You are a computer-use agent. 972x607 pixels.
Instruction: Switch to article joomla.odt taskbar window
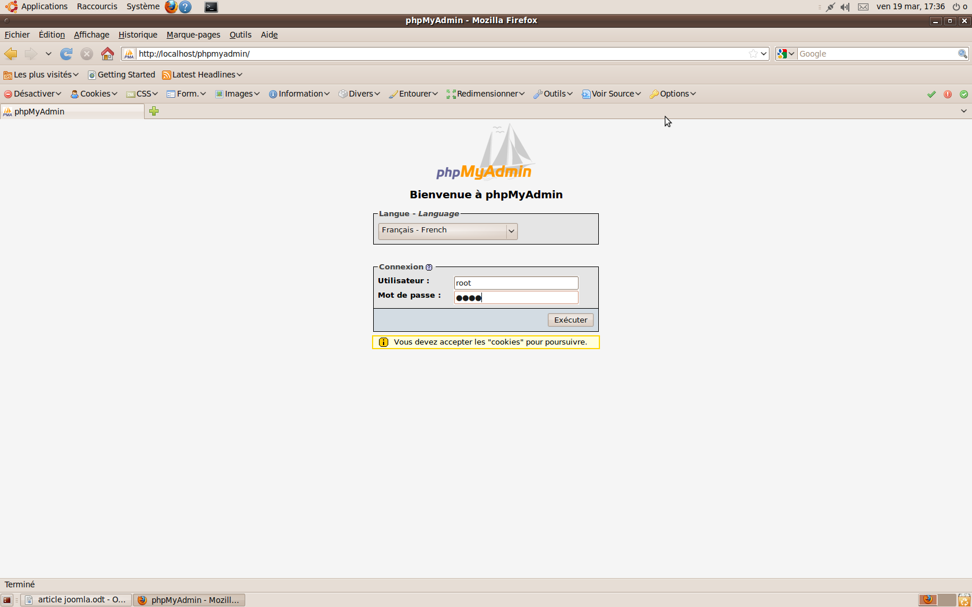point(76,600)
